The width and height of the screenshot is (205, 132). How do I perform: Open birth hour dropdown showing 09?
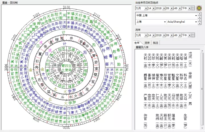(172, 8)
